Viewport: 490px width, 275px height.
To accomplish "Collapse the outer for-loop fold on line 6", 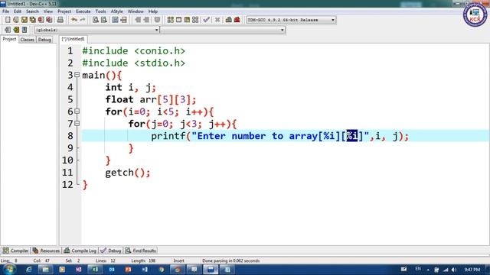I will (x=77, y=112).
